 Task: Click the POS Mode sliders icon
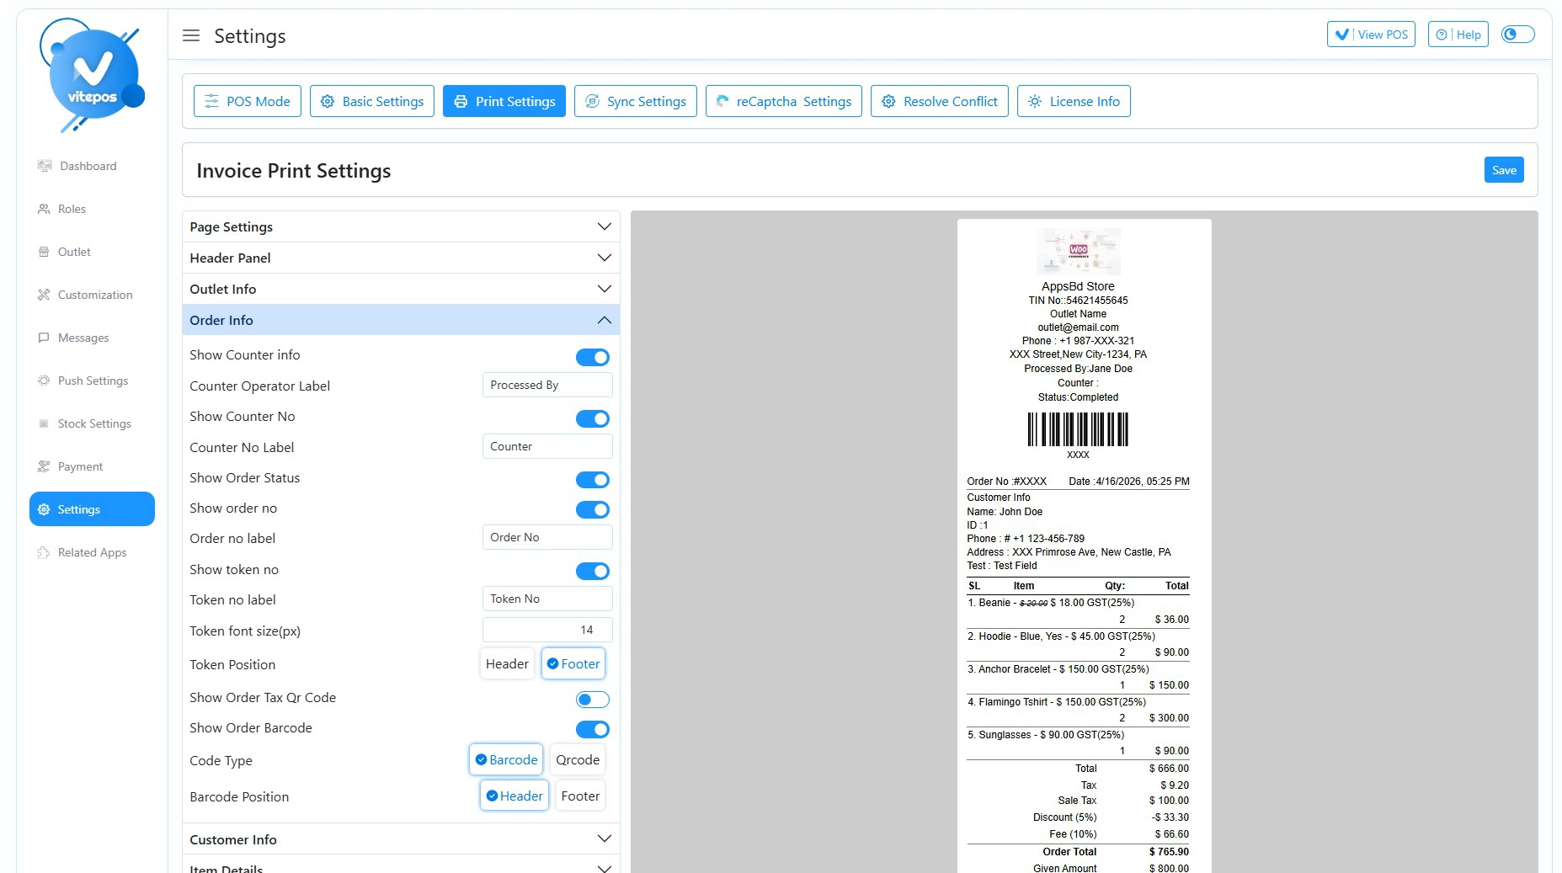pyautogui.click(x=211, y=101)
